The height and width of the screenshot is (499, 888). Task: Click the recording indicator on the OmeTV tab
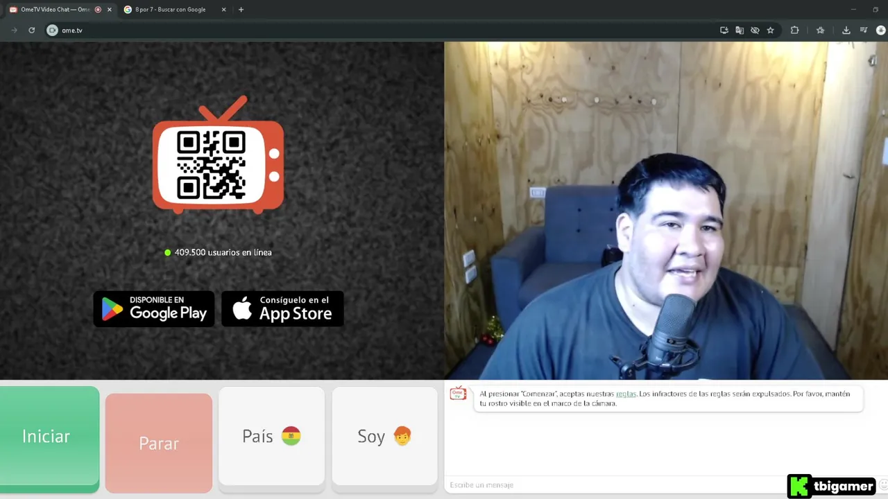point(98,10)
